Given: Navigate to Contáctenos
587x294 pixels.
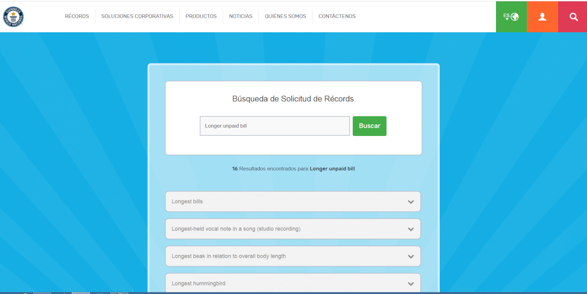Looking at the screenshot, I should tap(337, 16).
